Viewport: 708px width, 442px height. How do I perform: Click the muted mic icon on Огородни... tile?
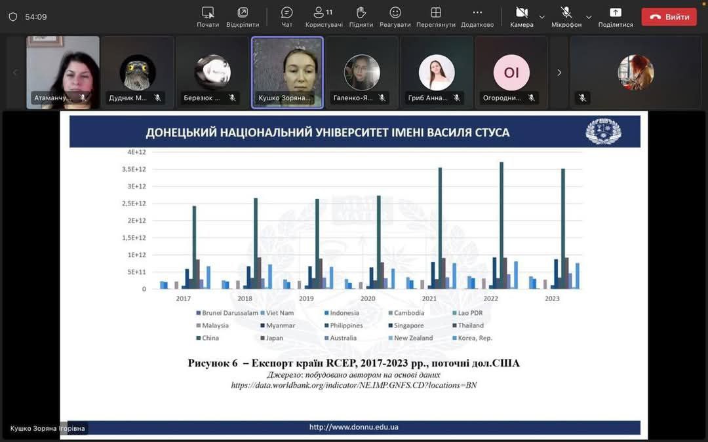532,98
